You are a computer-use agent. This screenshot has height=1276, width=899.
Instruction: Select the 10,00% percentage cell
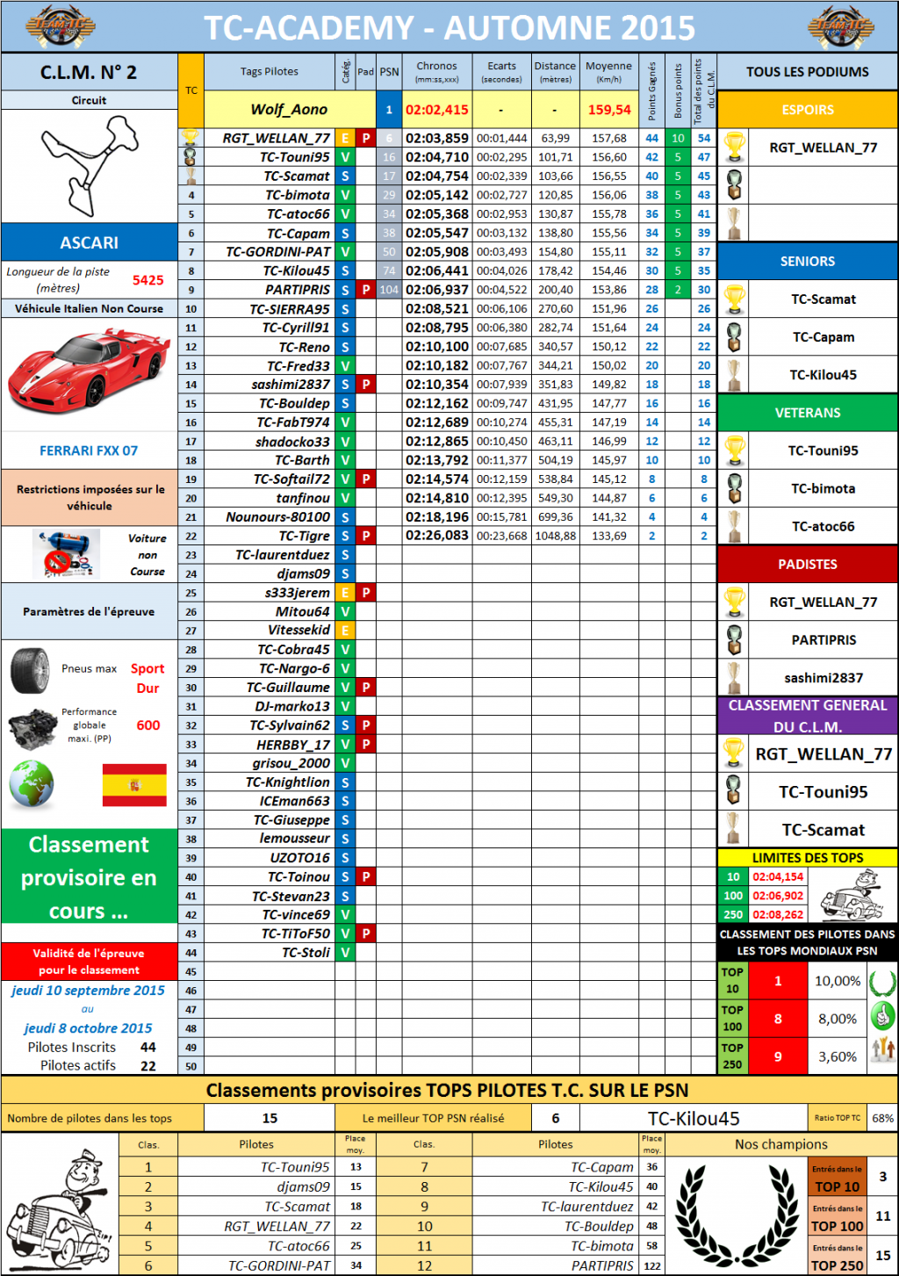(838, 981)
